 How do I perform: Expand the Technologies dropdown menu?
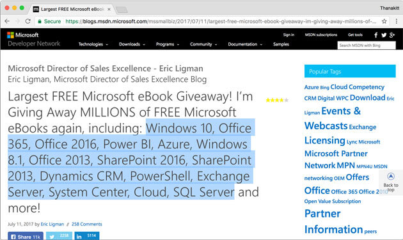click(x=93, y=44)
